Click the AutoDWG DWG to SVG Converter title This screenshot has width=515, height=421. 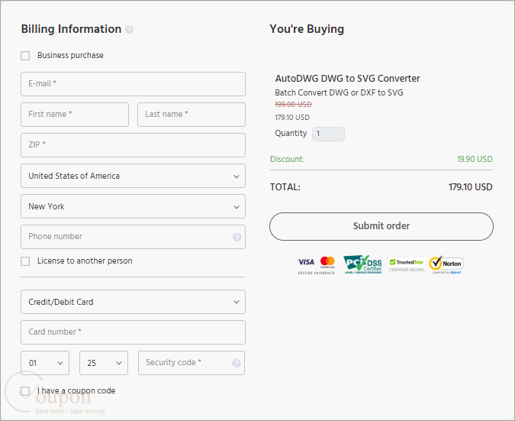347,79
